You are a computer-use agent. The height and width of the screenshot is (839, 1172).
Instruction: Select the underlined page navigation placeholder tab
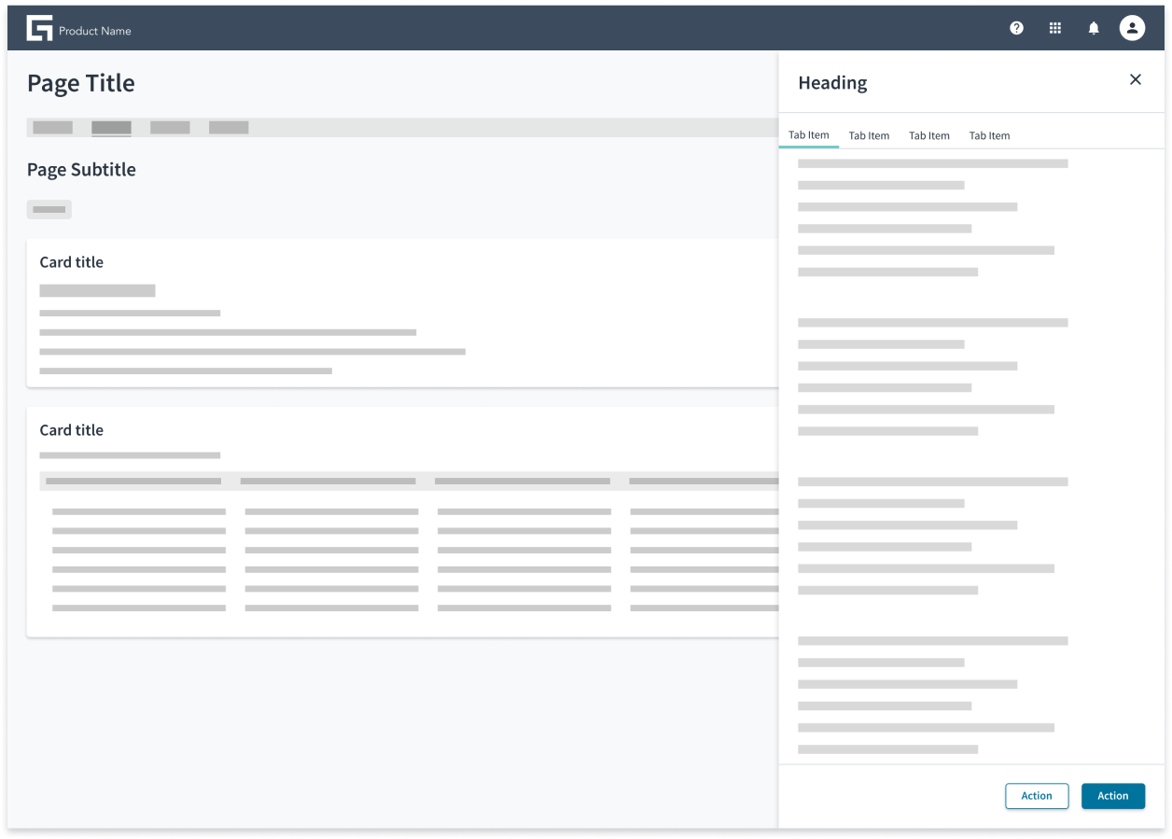coord(111,128)
